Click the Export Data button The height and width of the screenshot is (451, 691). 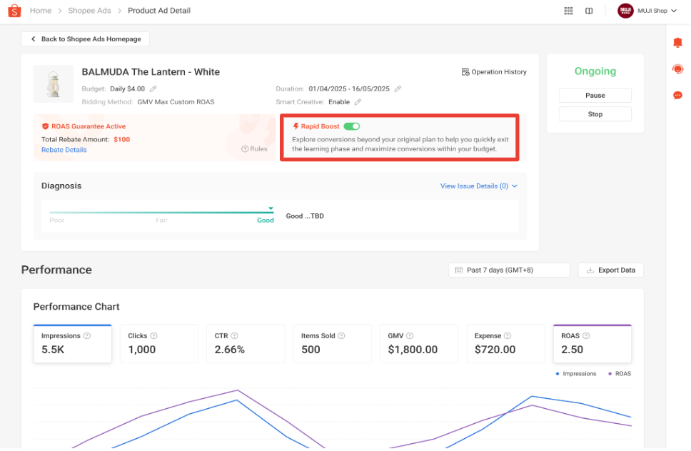(611, 270)
